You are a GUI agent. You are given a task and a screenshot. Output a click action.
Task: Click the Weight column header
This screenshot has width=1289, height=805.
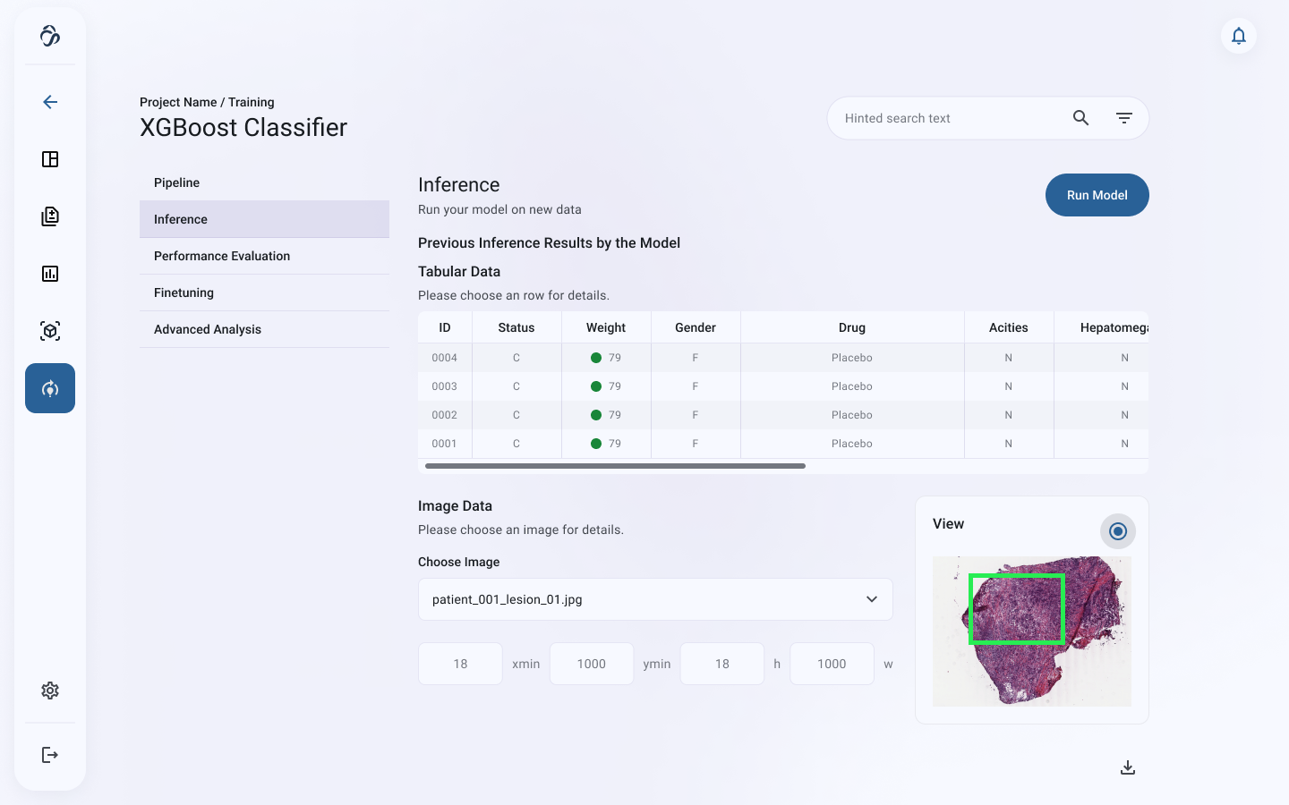606,327
